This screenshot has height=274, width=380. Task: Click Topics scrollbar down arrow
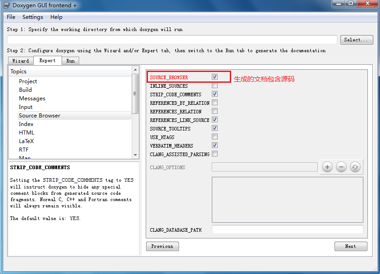[x=135, y=155]
